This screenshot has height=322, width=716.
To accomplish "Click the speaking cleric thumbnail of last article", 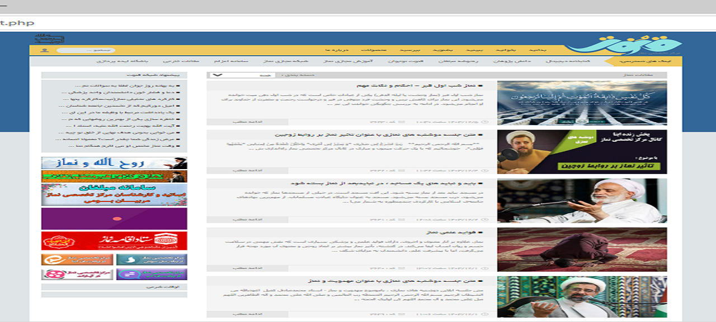I will point(582,297).
